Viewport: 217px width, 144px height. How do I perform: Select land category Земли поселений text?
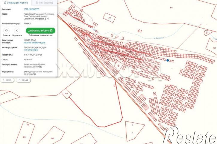click(34, 66)
